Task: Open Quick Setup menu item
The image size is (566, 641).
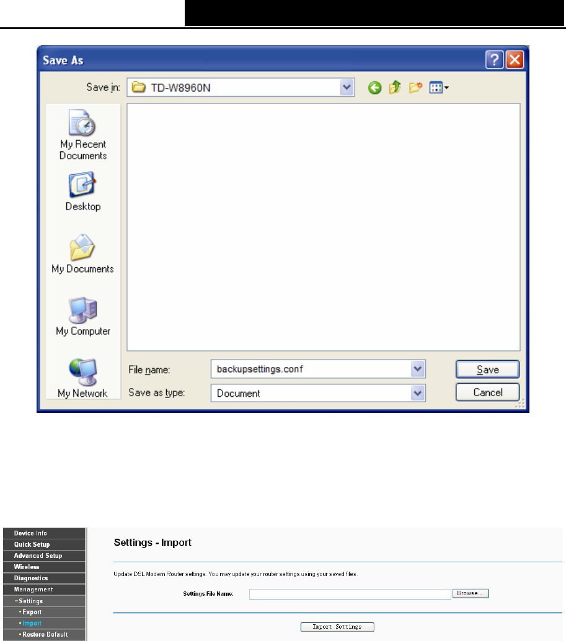Action: click(44, 544)
